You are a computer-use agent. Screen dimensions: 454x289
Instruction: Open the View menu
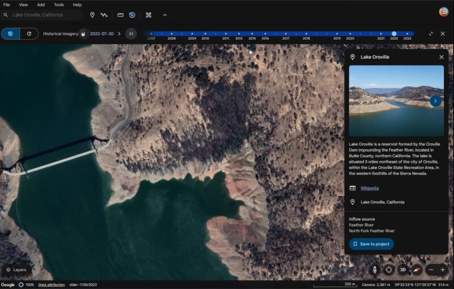[x=23, y=5]
